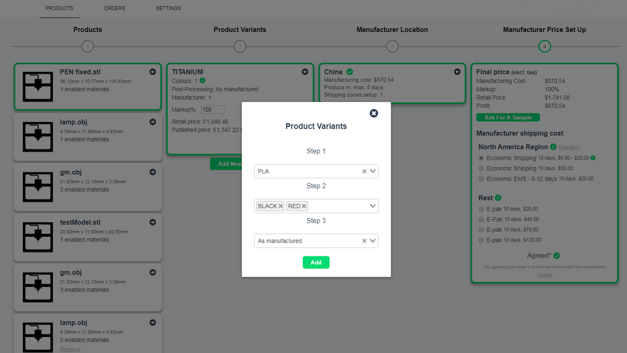The height and width of the screenshot is (353, 627).
Task: Select Economic EMS 8-12 days radio
Action: coord(481,178)
